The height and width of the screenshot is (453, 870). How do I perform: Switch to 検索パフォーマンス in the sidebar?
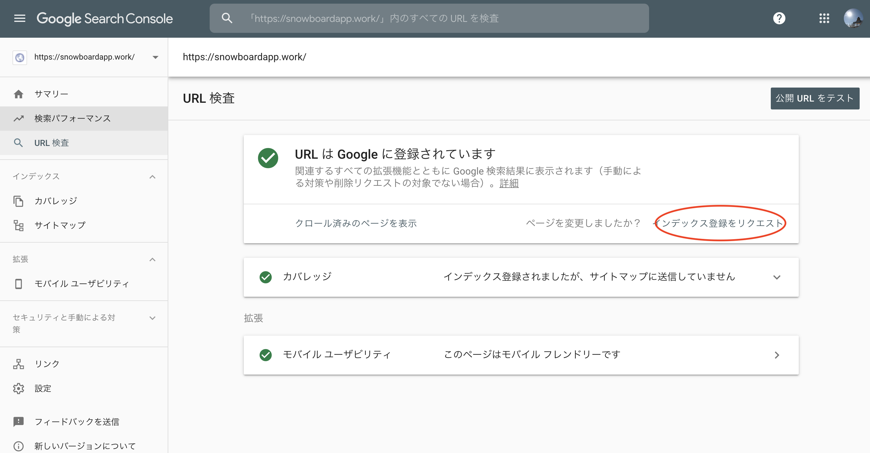(72, 118)
